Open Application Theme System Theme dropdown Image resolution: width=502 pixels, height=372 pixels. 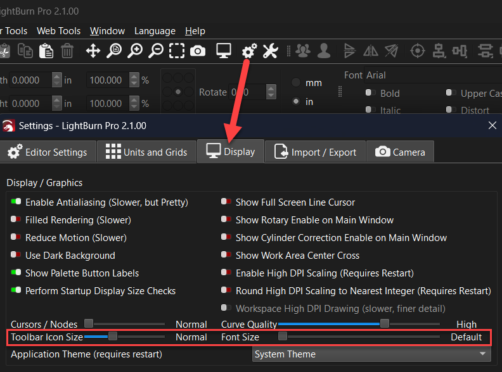[x=371, y=354]
